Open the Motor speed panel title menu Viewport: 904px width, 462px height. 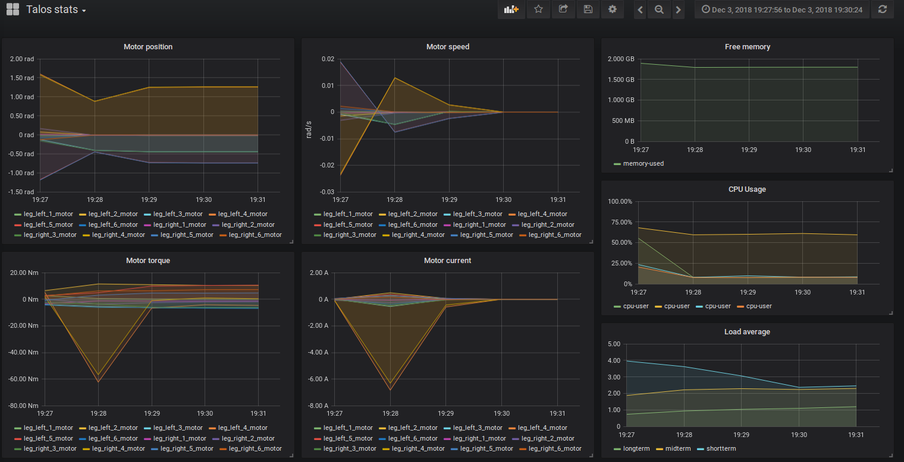(448, 46)
